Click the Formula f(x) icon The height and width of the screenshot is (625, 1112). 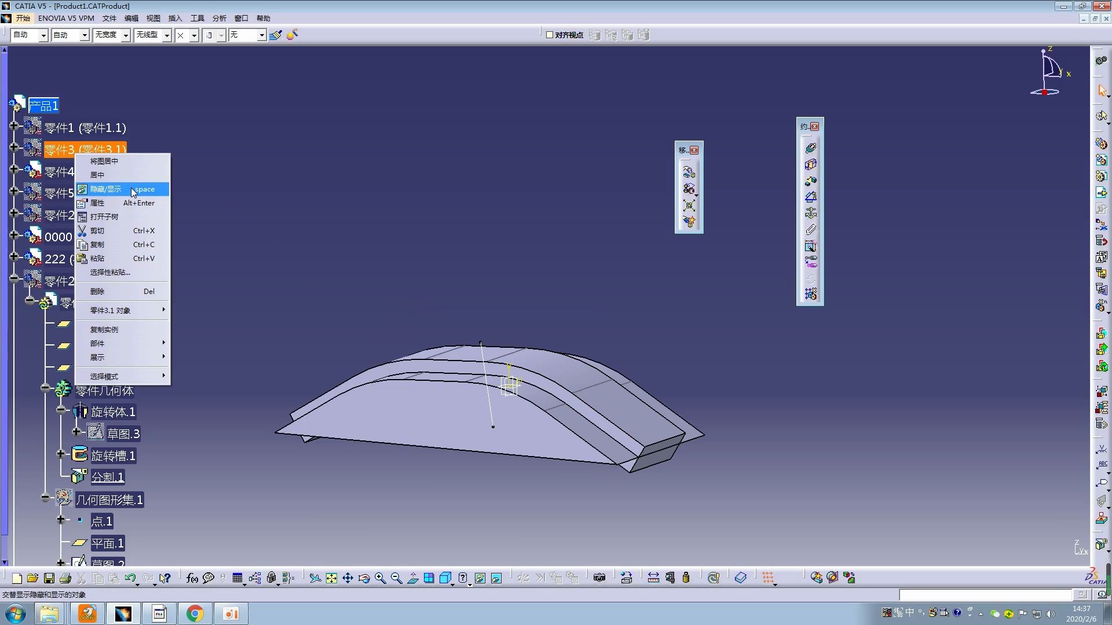click(192, 578)
